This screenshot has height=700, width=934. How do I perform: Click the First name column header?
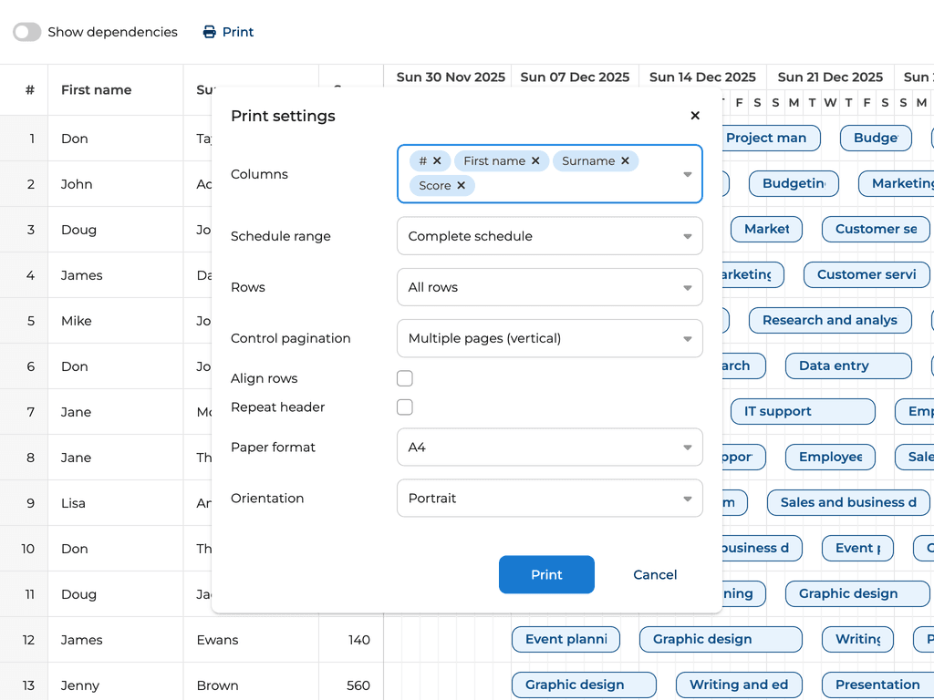click(97, 90)
